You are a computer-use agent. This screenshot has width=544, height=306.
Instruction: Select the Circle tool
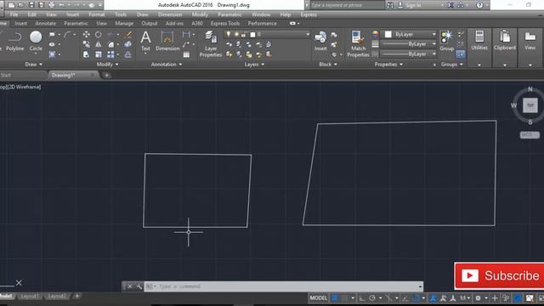pyautogui.click(x=36, y=41)
